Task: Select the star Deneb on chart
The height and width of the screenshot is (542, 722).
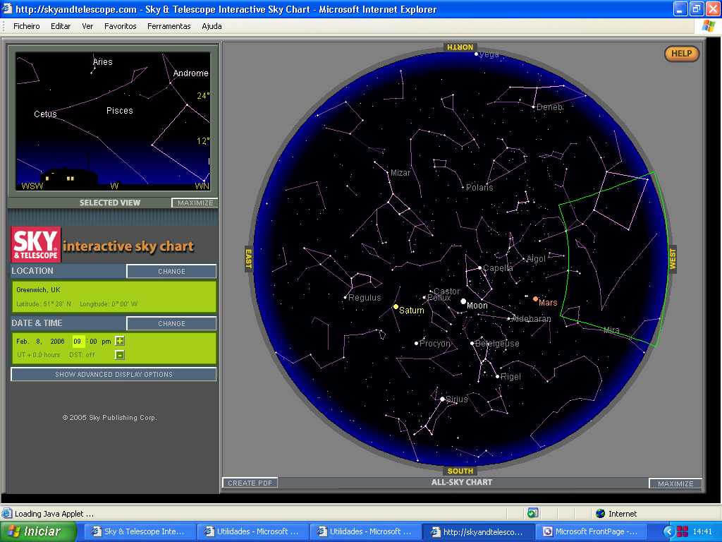Action: tap(534, 107)
